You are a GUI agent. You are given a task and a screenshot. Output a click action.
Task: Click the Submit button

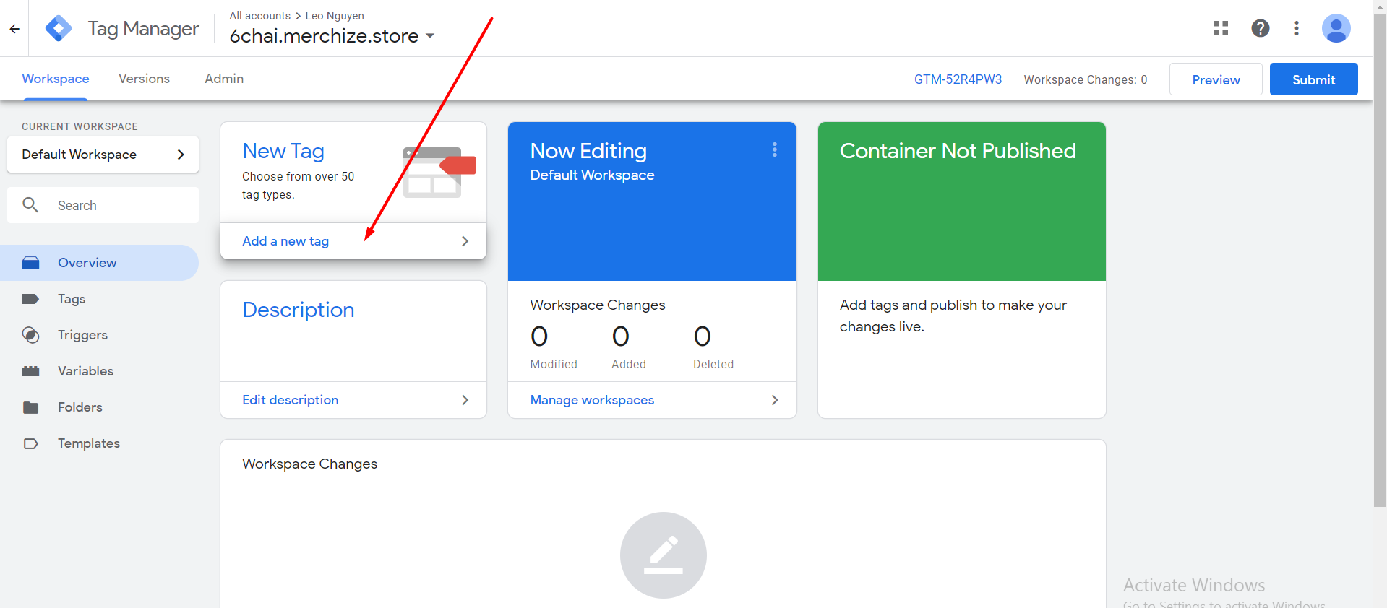(x=1314, y=79)
